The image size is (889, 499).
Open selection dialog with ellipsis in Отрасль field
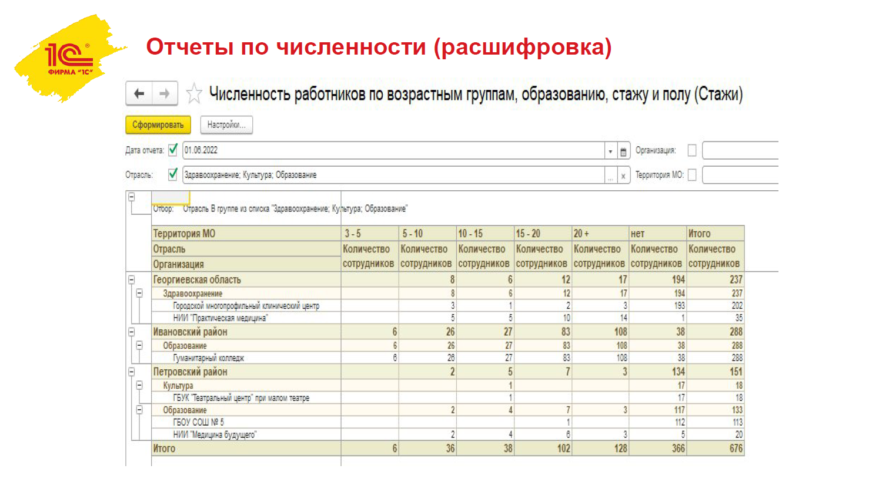(611, 176)
